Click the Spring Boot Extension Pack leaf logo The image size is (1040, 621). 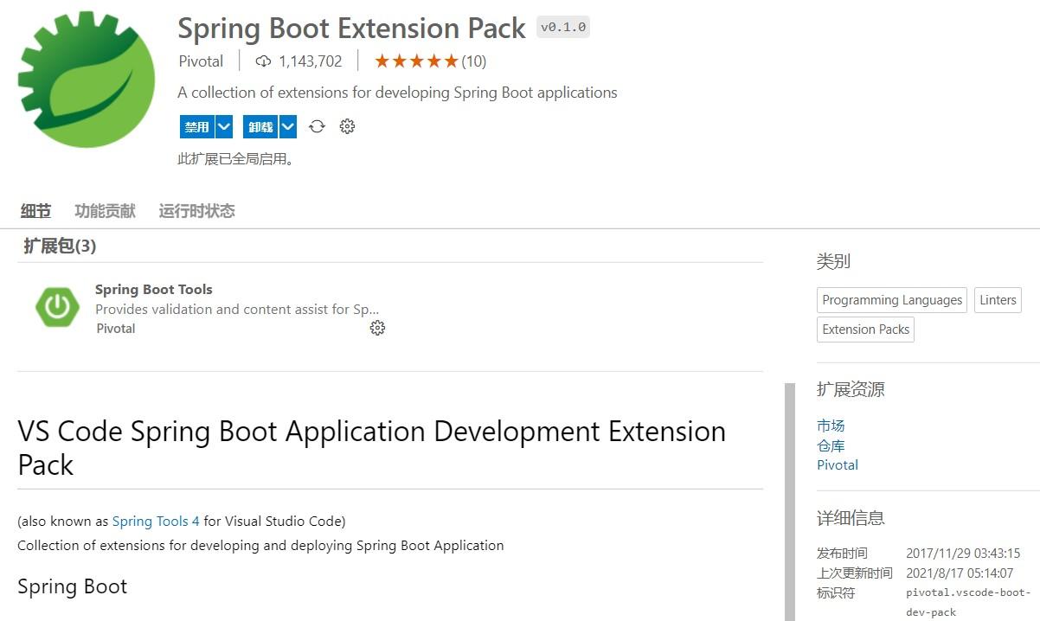[87, 80]
